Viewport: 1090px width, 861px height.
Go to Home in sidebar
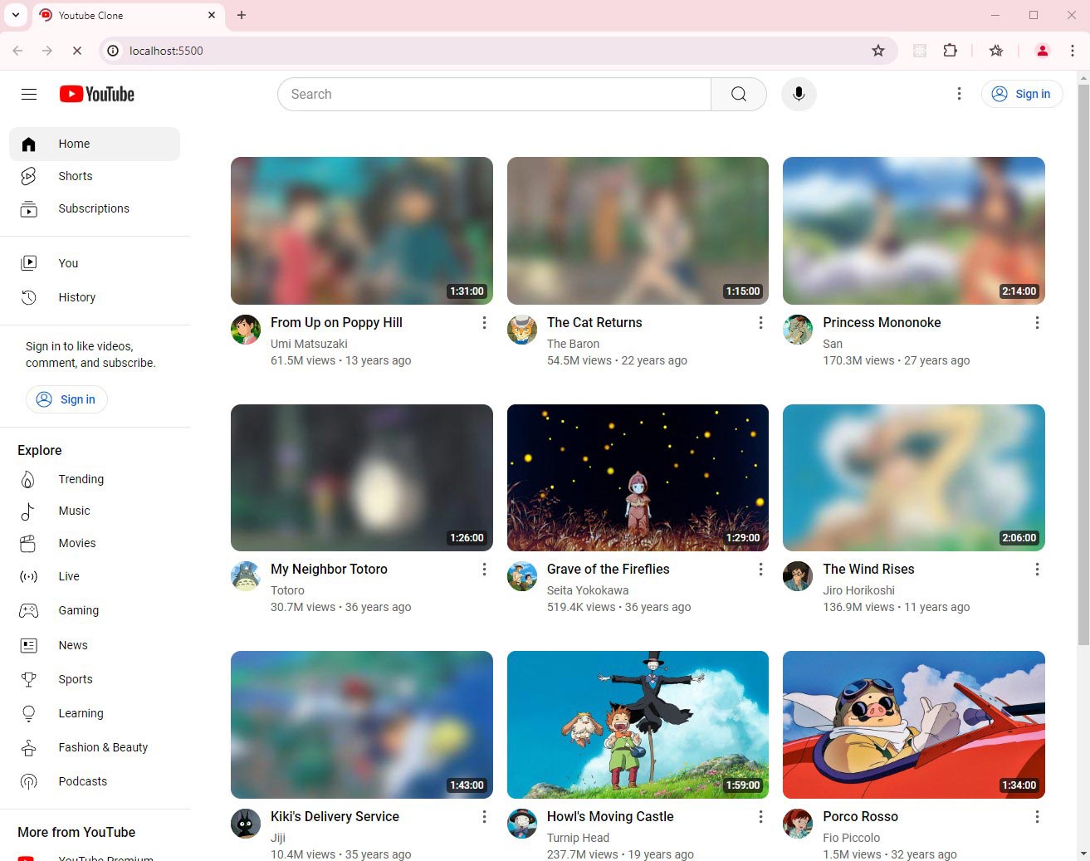95,144
